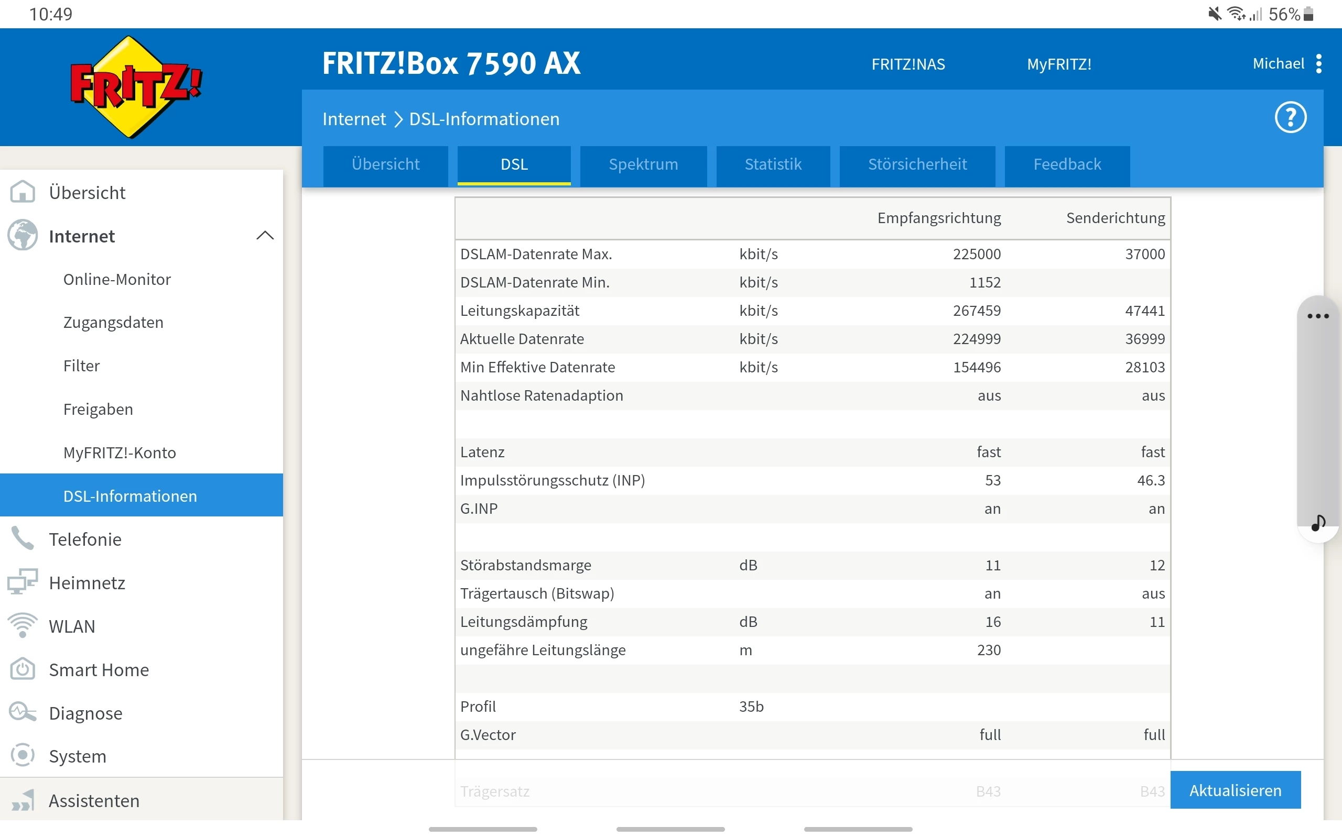Click the FRITZ! logo
Viewport: 1342px width, 838px height.
[135, 87]
